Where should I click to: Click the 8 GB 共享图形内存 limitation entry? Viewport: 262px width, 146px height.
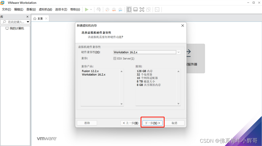(x=149, y=85)
